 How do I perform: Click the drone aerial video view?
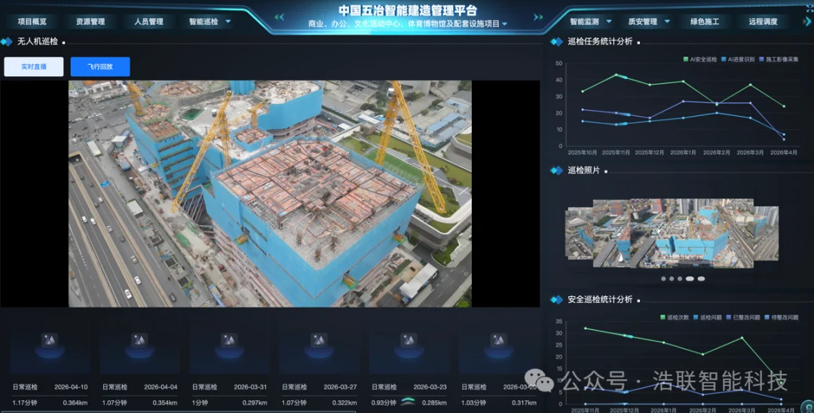pyautogui.click(x=270, y=194)
